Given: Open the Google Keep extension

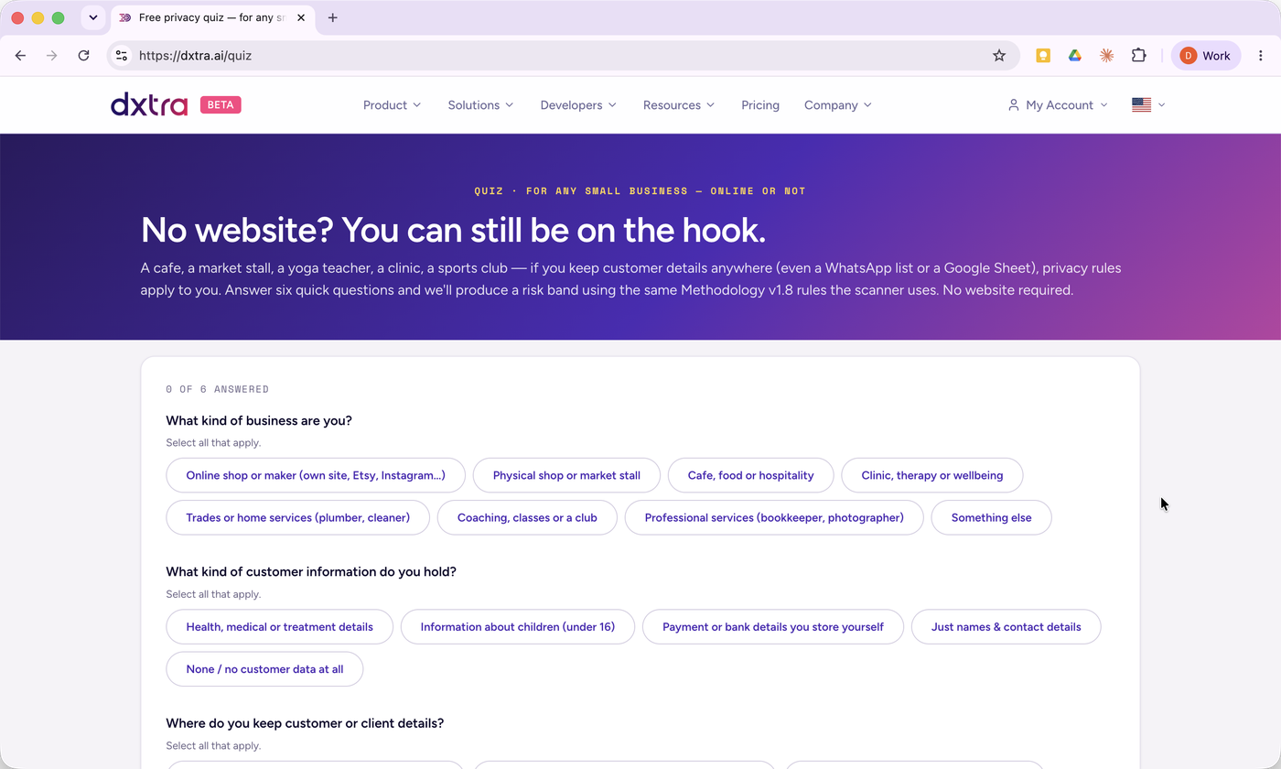Looking at the screenshot, I should pyautogui.click(x=1043, y=56).
